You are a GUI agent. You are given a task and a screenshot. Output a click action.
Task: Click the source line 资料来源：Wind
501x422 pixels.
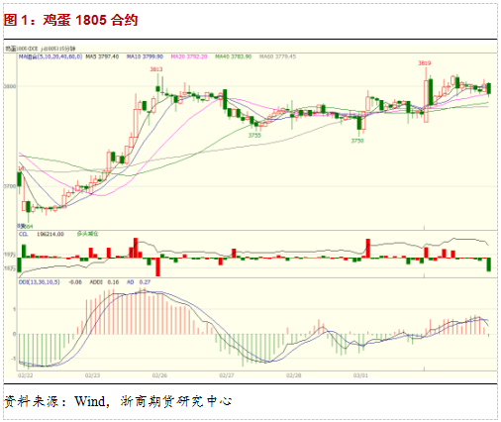pyautogui.click(x=56, y=402)
